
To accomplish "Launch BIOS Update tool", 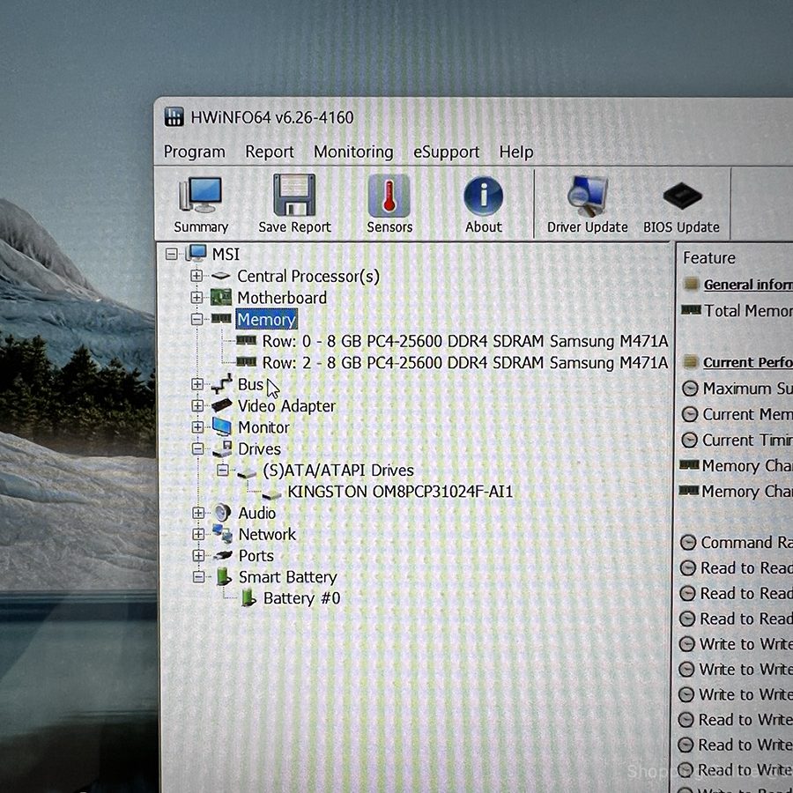I will [x=681, y=204].
